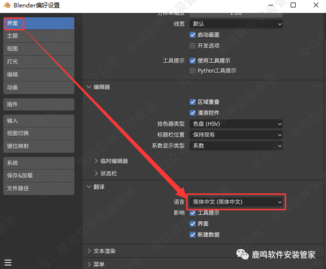Collapse the 翻译 panel
The image size is (326, 269).
click(x=89, y=187)
